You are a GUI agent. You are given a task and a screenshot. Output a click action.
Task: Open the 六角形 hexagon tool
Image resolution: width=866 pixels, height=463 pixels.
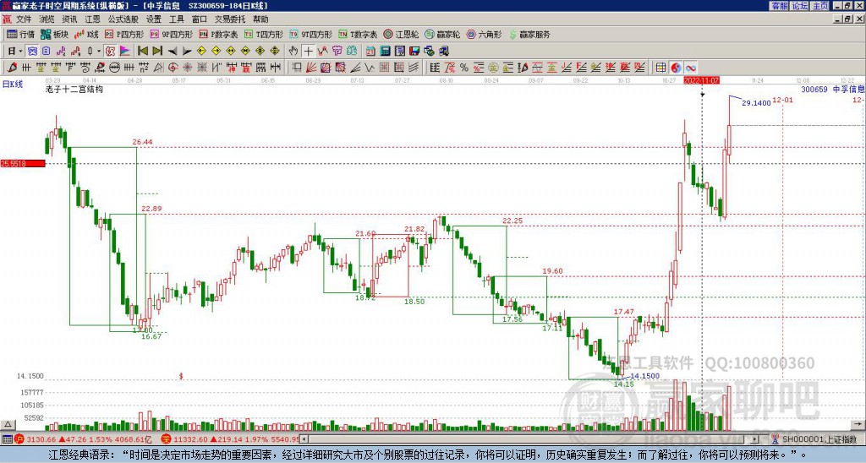click(x=484, y=34)
